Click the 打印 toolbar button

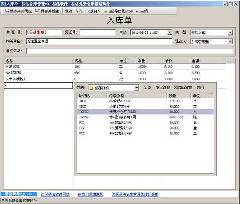pyautogui.click(x=95, y=11)
